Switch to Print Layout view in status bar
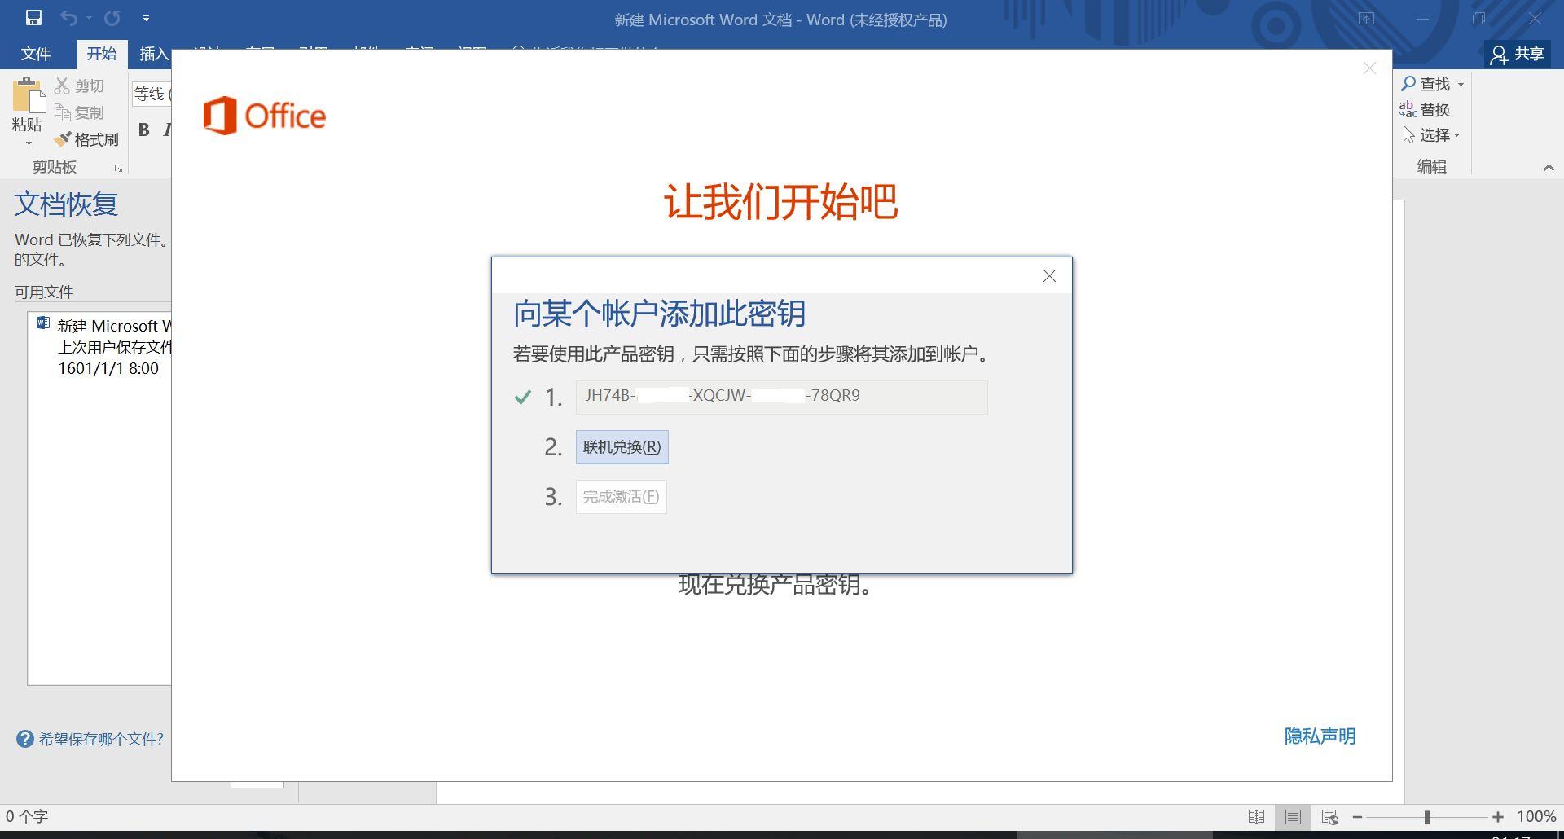This screenshot has height=839, width=1564. [x=1293, y=816]
